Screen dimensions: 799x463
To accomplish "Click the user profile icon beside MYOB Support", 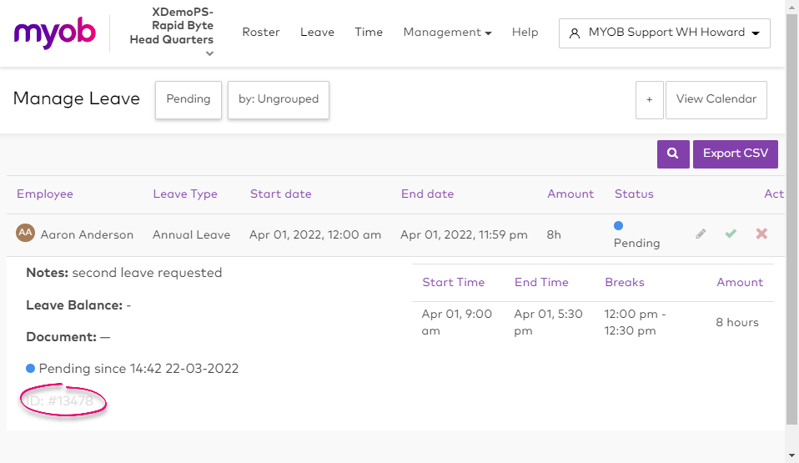I will 574,33.
